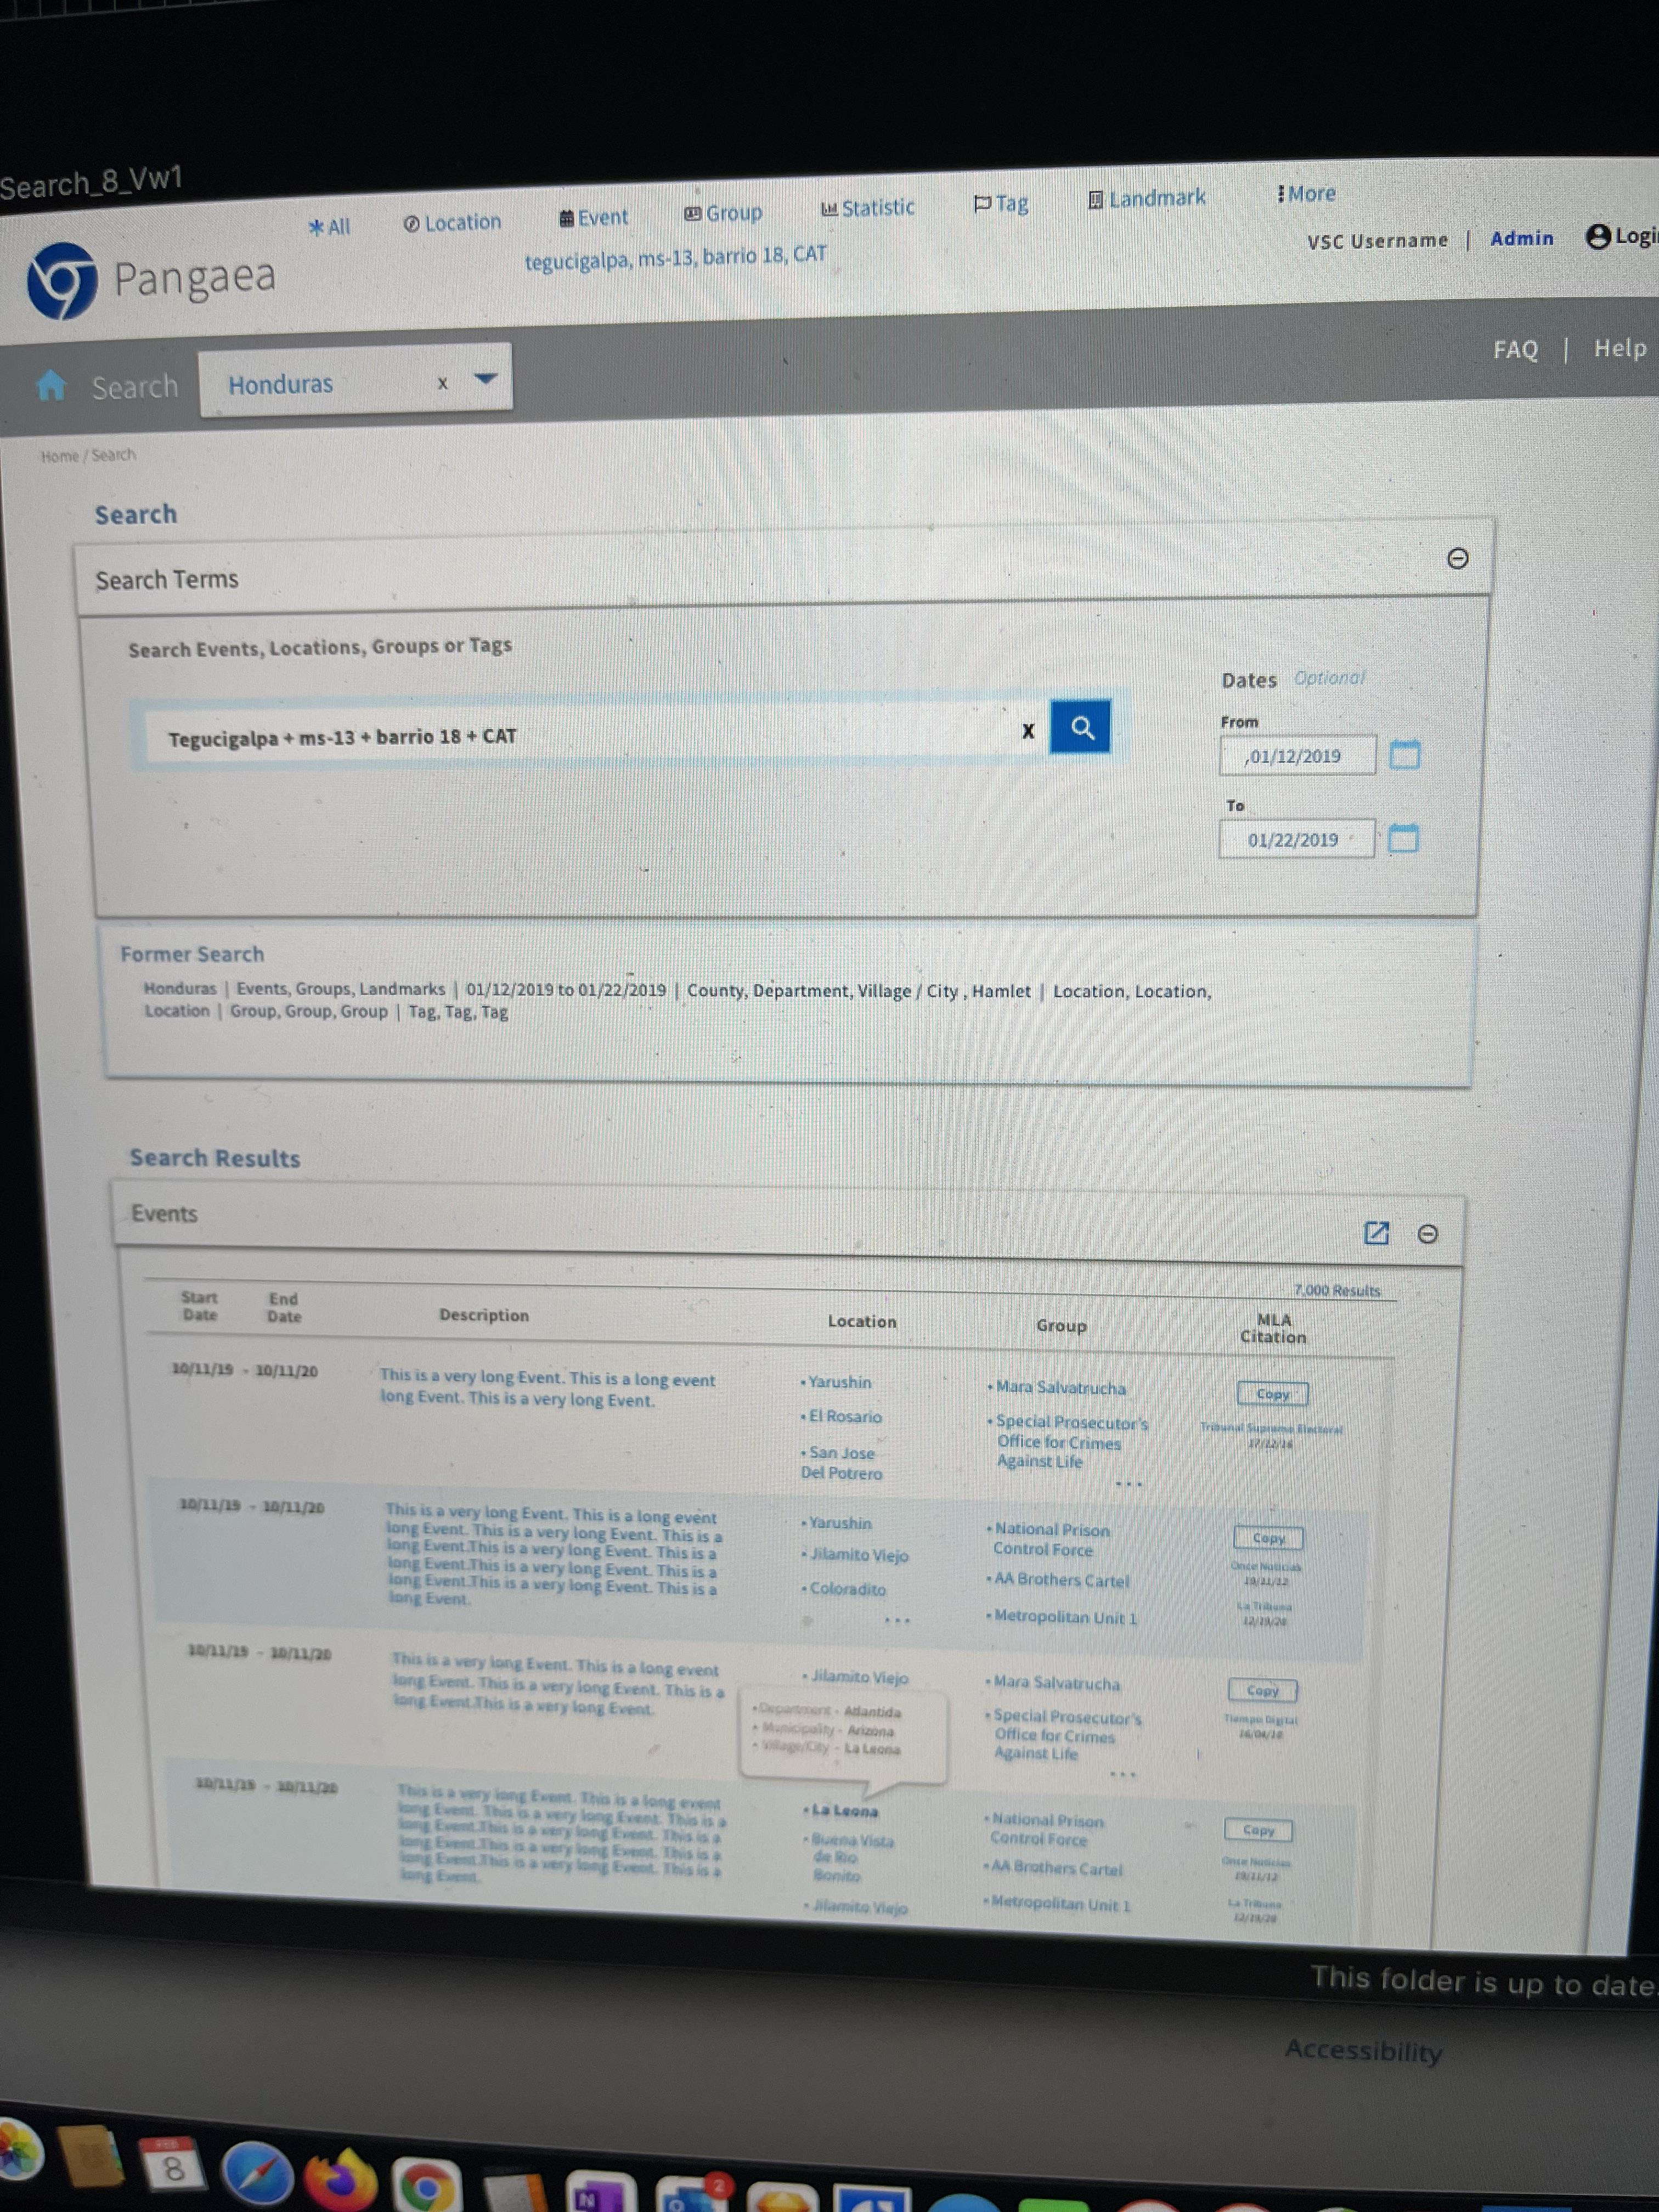Open the Honduras country dropdown arrow
This screenshot has height=2212, width=1659.
coord(485,379)
